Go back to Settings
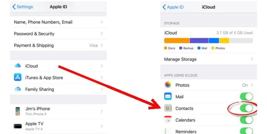The height and width of the screenshot is (134, 267). 23,7
